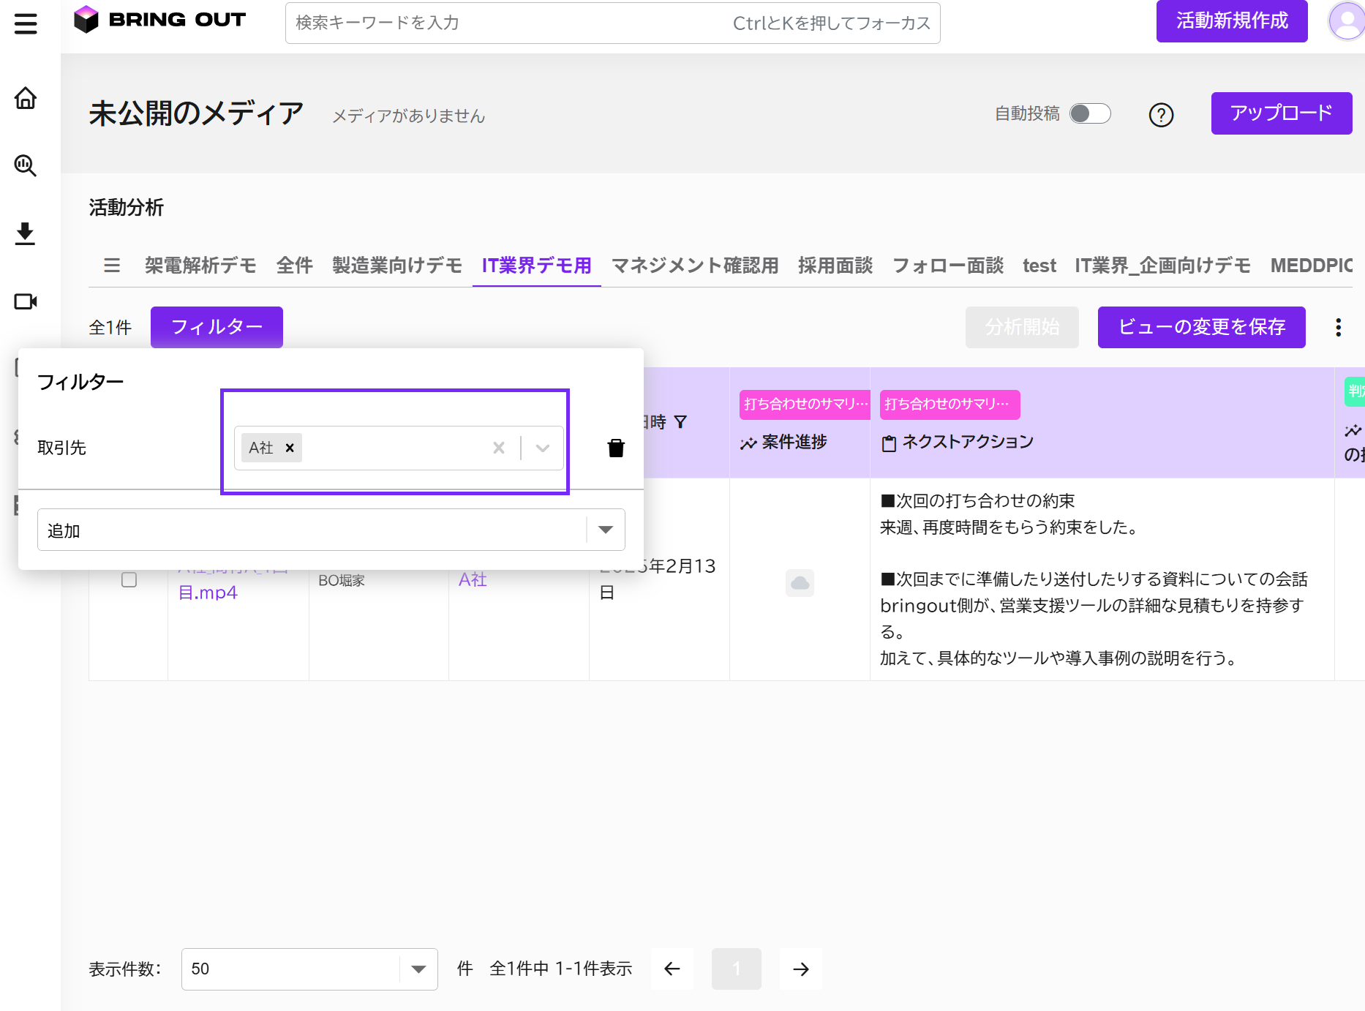The height and width of the screenshot is (1011, 1365).
Task: Click the download icon in sidebar
Action: [26, 233]
